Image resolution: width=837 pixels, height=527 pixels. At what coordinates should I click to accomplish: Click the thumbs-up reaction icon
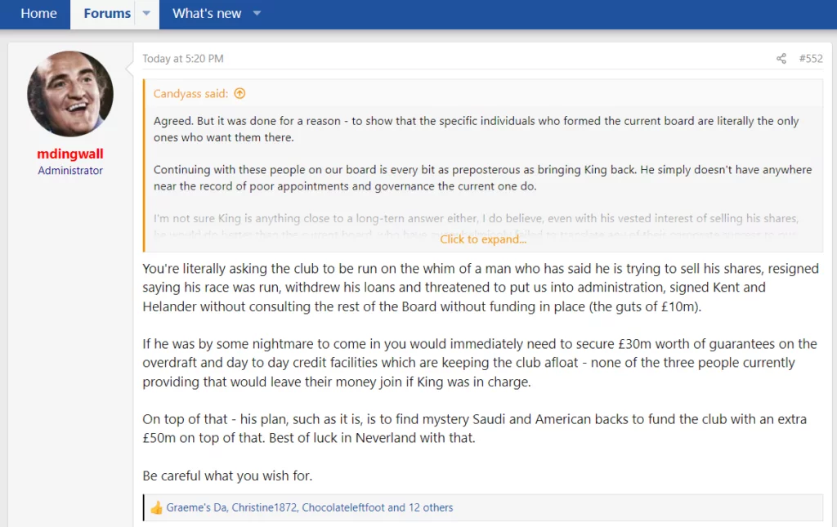(x=156, y=507)
